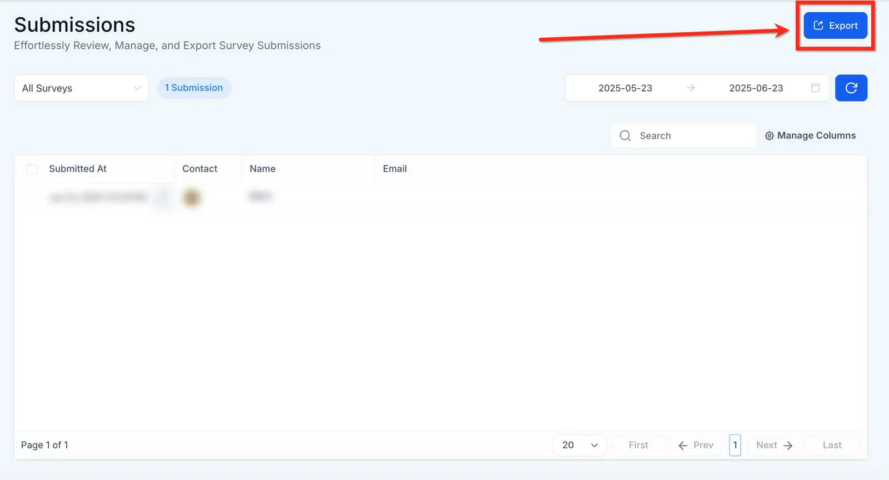The image size is (889, 480).
Task: Open Manage Columns settings
Action: (810, 135)
